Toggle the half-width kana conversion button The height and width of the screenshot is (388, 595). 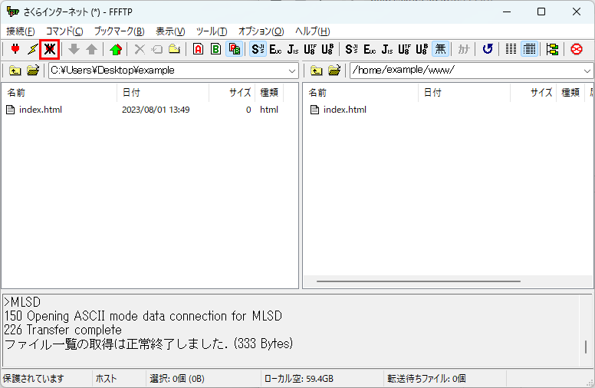pyautogui.click(x=464, y=49)
